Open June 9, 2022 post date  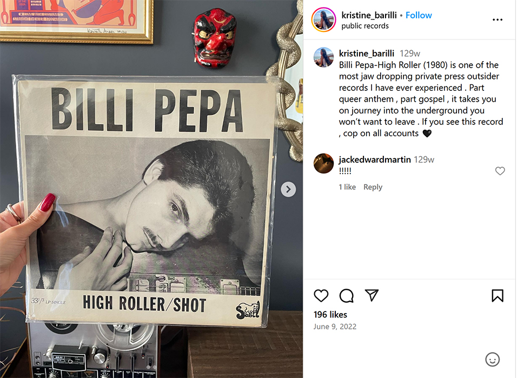tap(335, 327)
